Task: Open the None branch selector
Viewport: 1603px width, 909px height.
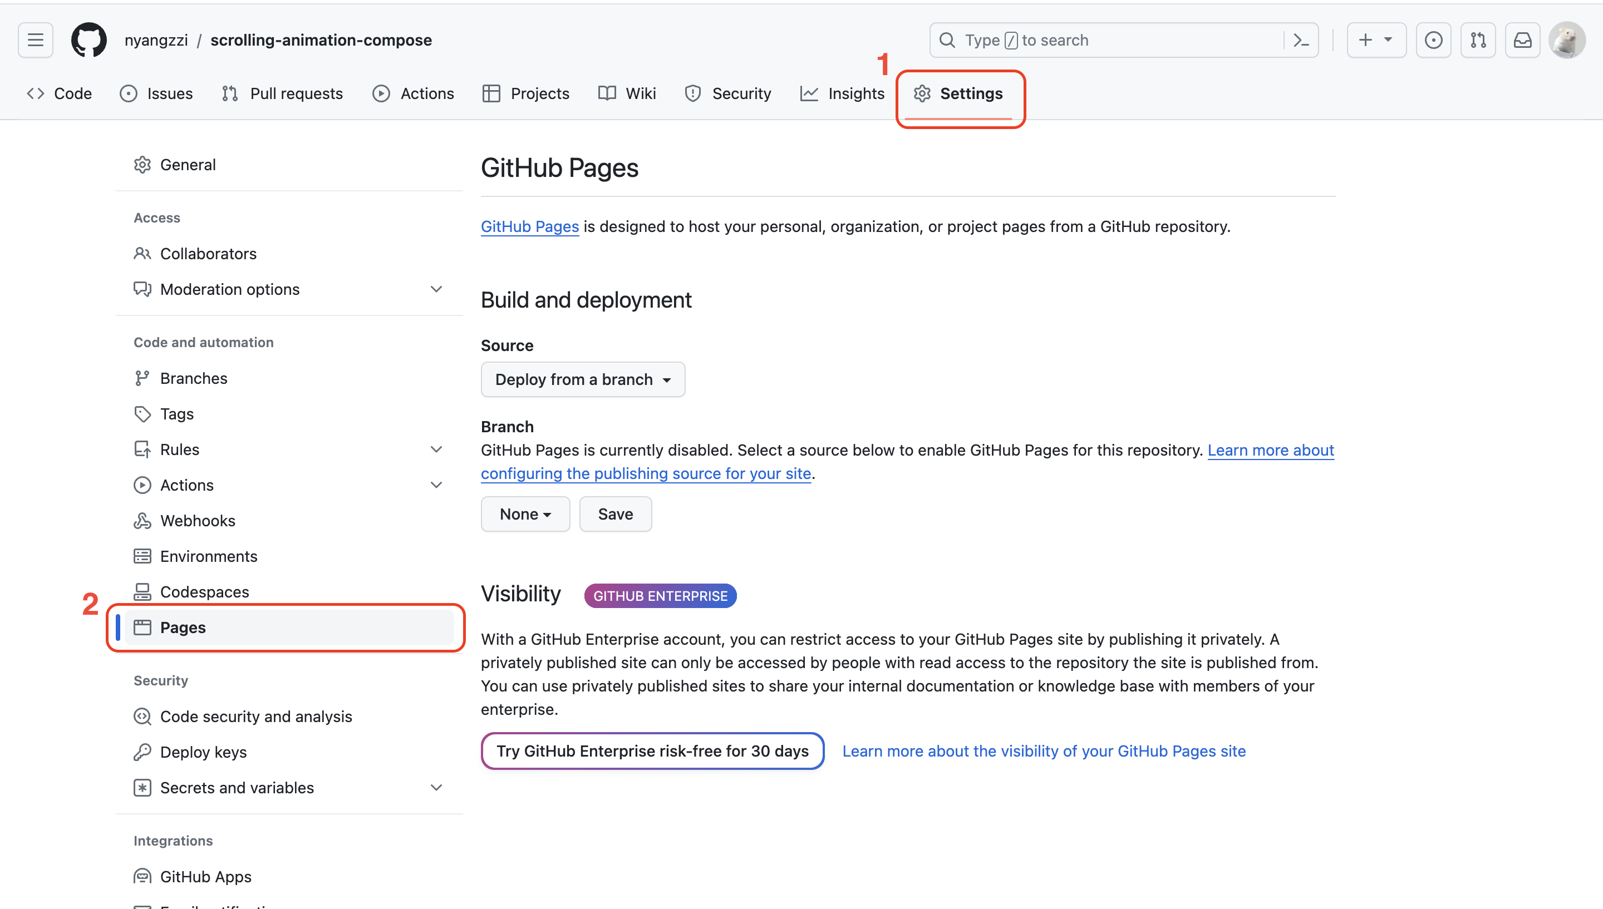Action: [524, 514]
